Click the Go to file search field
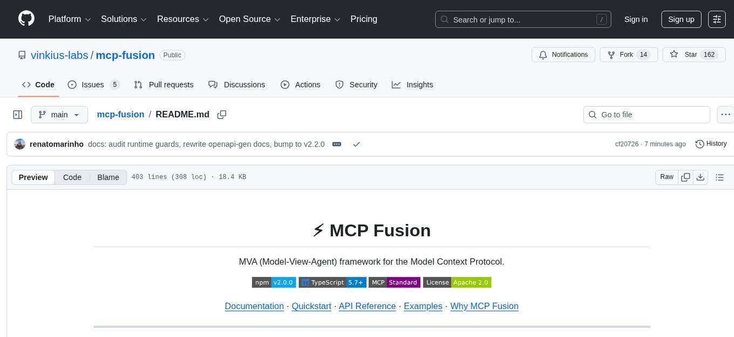 (646, 115)
